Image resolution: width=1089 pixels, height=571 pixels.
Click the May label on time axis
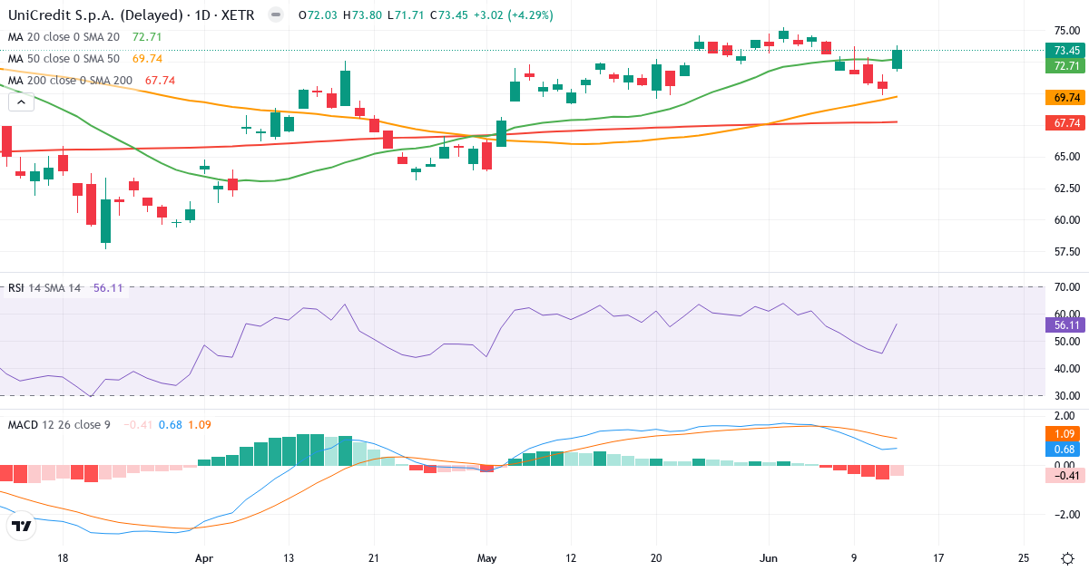[x=488, y=557]
